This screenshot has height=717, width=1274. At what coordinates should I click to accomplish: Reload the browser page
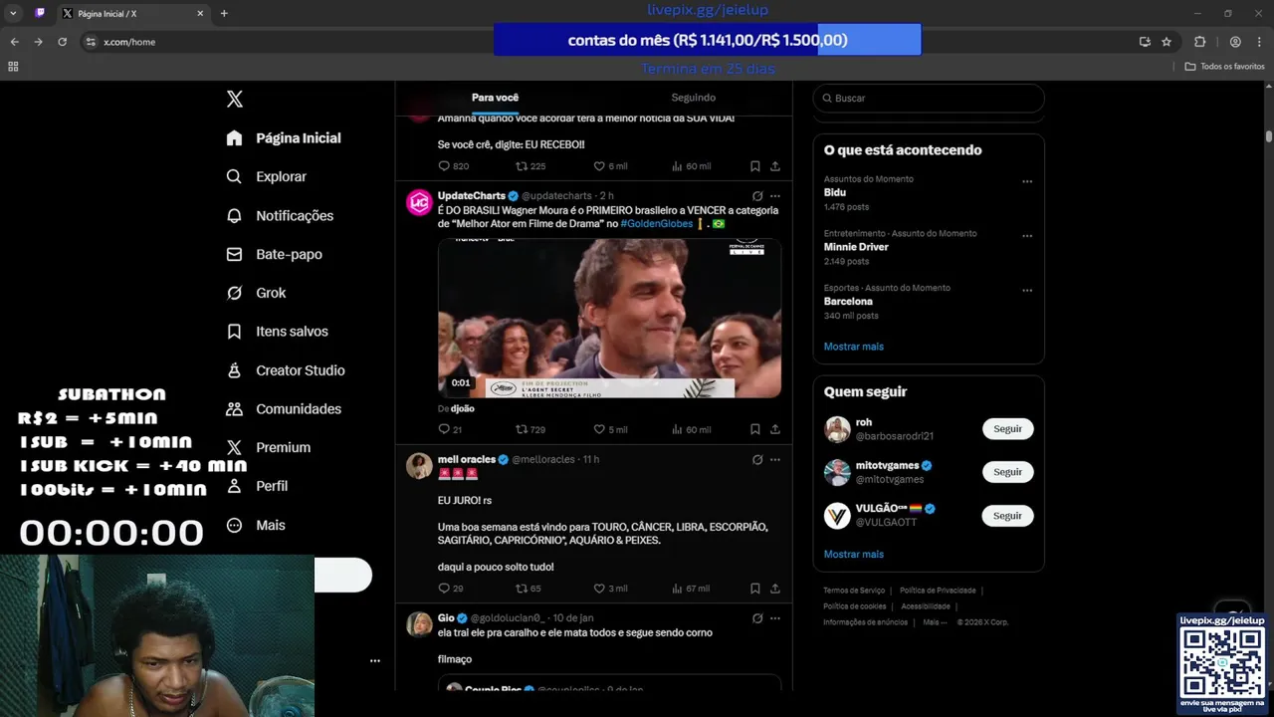tap(62, 42)
